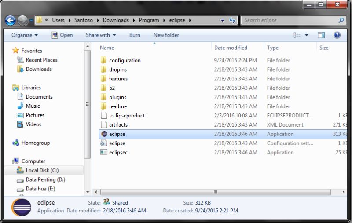Select the readme folder icon
The width and height of the screenshot is (352, 223).
point(104,106)
